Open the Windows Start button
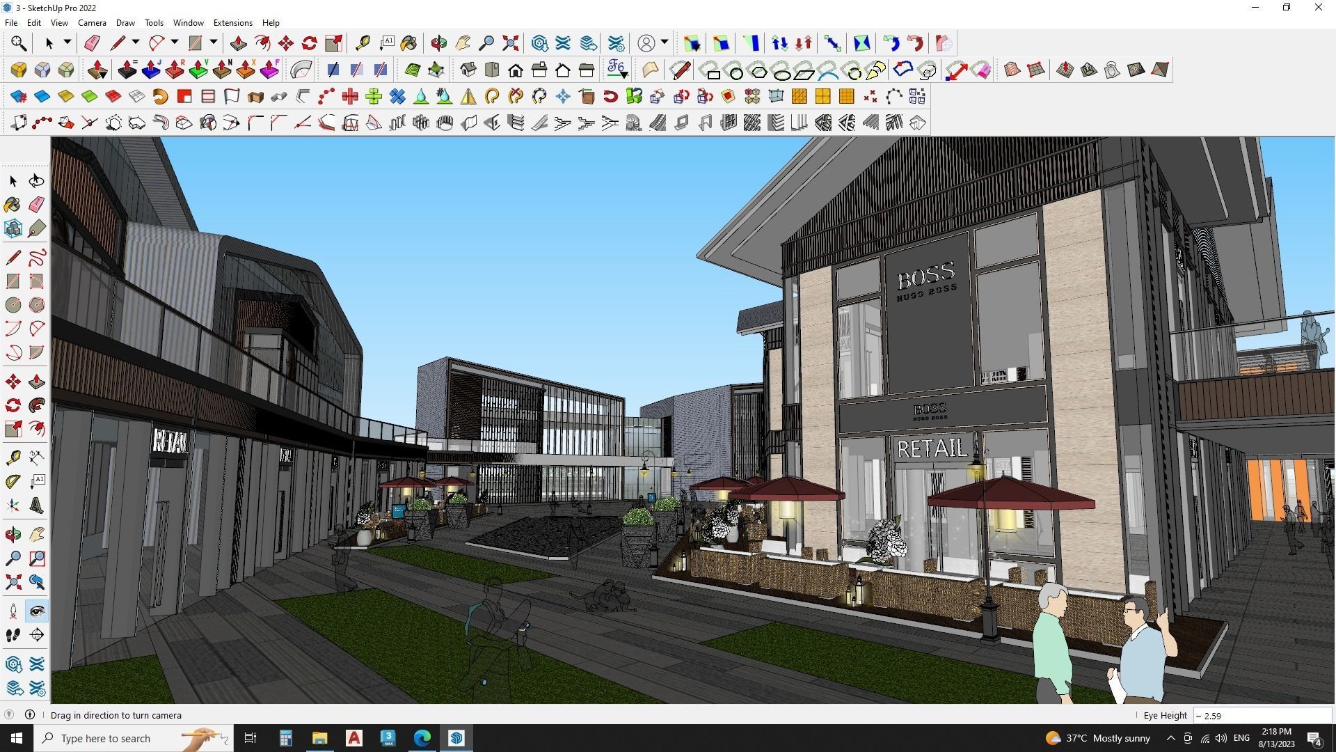The image size is (1336, 752). tap(17, 738)
